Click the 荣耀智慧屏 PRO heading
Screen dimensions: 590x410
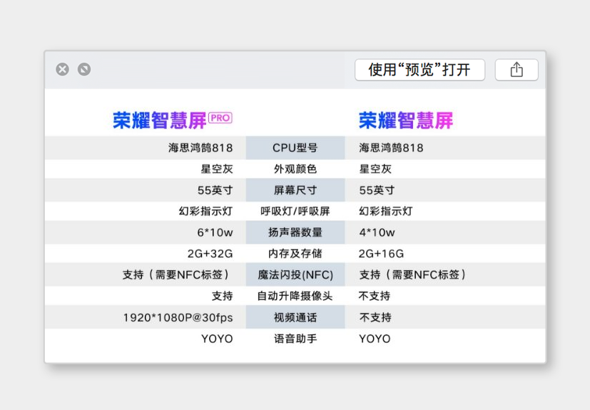(173, 121)
